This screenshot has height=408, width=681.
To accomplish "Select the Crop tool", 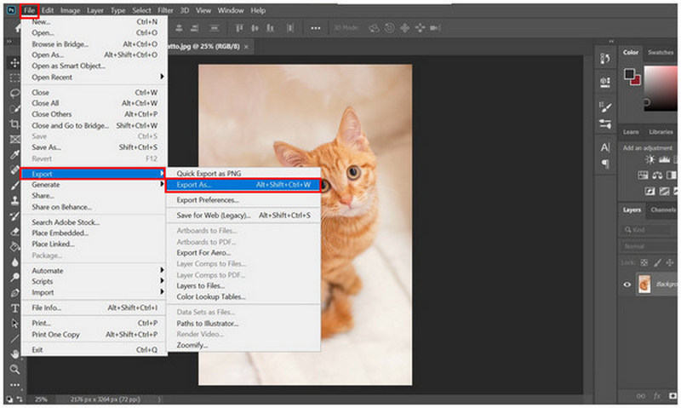I will click(14, 124).
